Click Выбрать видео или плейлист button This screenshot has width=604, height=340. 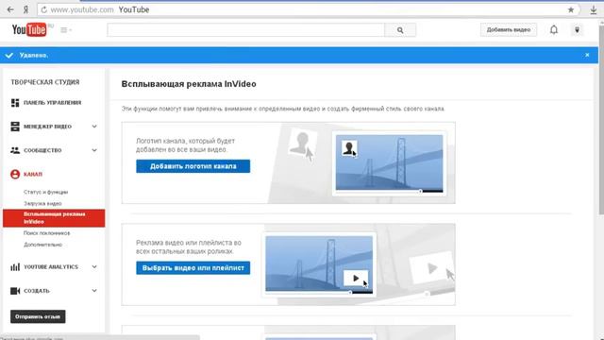click(x=193, y=268)
